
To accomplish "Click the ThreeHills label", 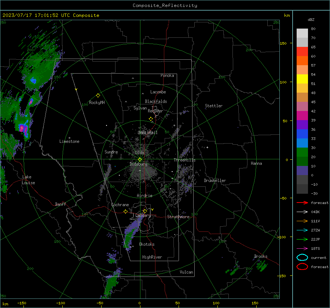I will point(184,160).
